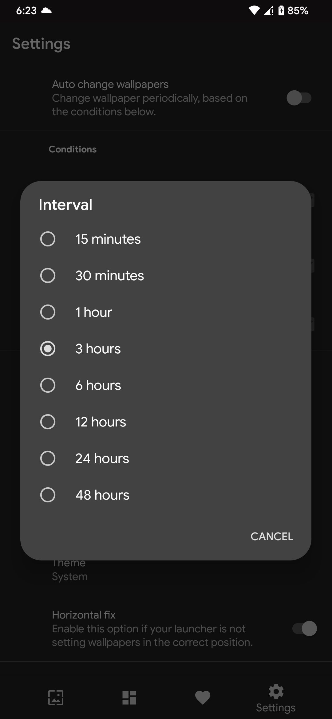
Task: Click the Interval dialog title
Action: (x=65, y=204)
